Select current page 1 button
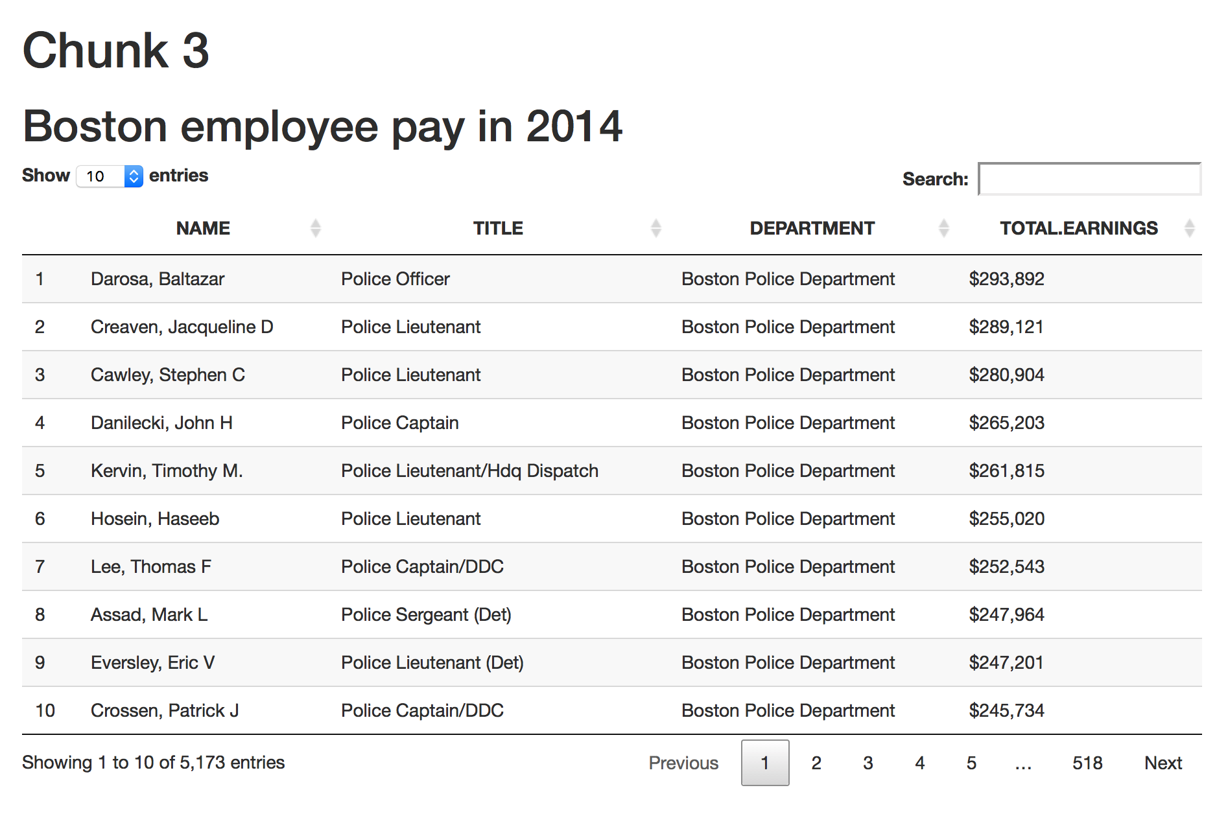Screen dimensions: 1228x814 click(765, 763)
